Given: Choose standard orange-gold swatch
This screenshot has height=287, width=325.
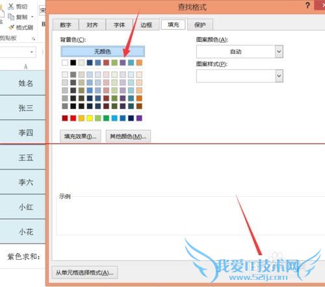Looking at the screenshot, I should tap(81, 118).
